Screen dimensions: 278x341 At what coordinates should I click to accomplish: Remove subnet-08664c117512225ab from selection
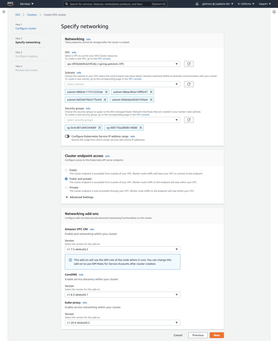coord(106,92)
